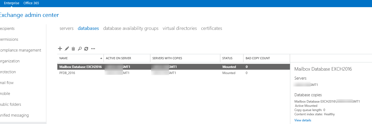Click Content index state Healthy text

[x=315, y=114]
